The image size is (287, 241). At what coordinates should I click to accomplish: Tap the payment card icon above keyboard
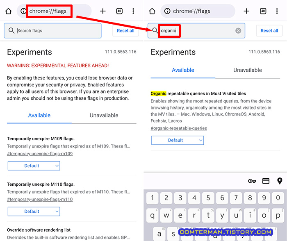click(266, 181)
